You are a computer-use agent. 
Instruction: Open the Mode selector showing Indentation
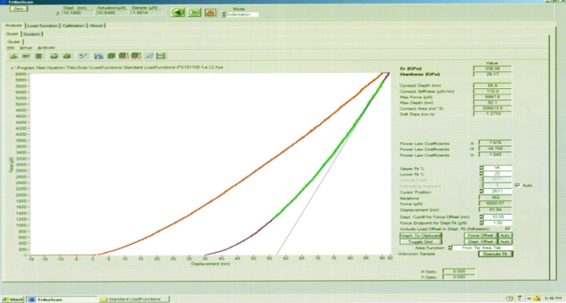pos(240,15)
